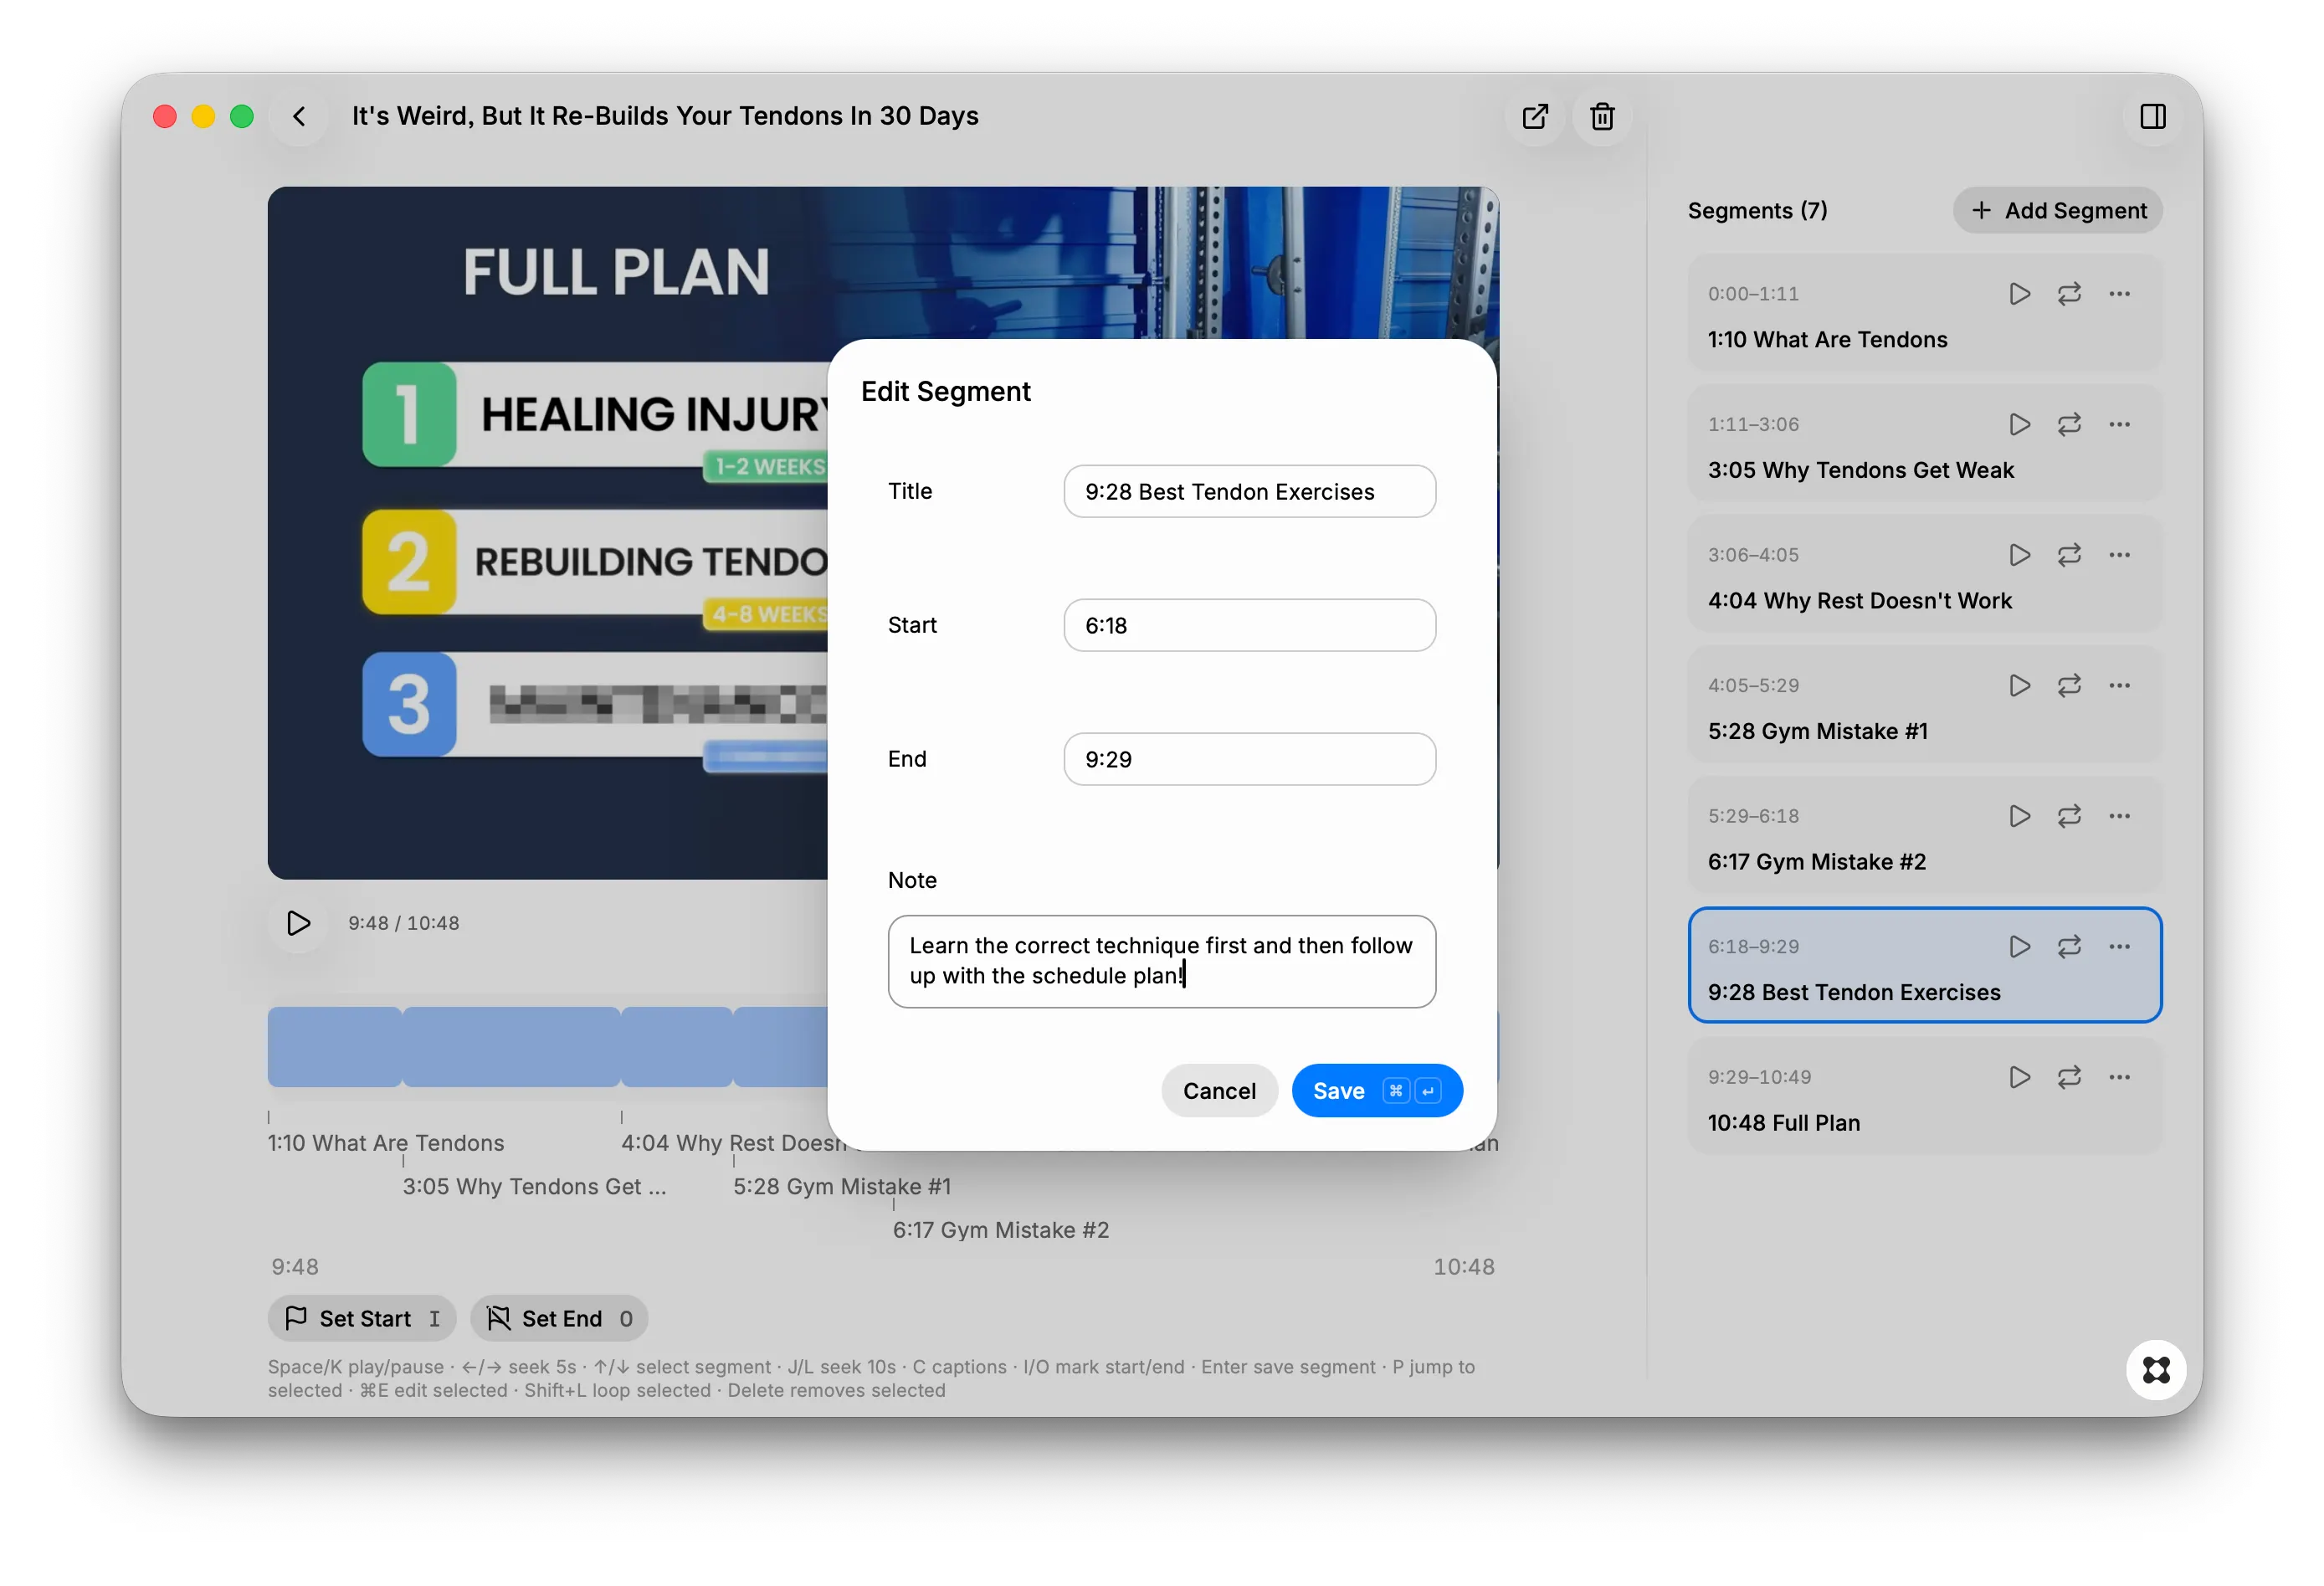Open more options for Full Plan segment
This screenshot has height=1586, width=2324.
click(x=2119, y=1077)
